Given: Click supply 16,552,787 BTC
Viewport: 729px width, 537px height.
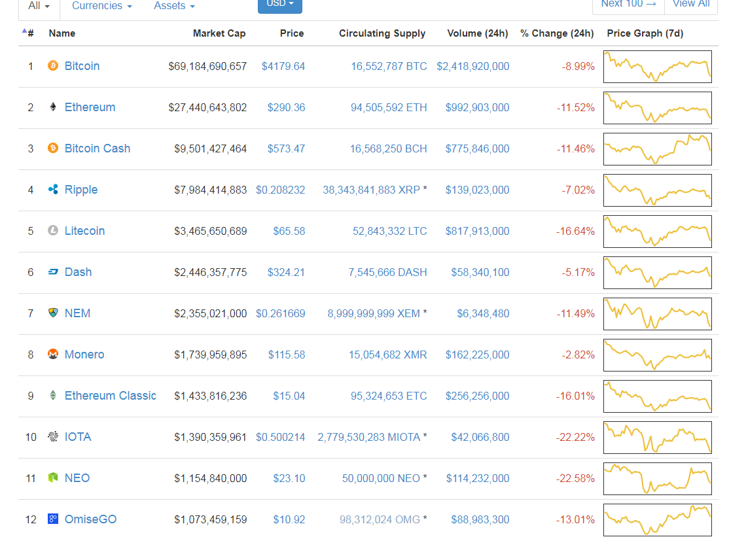Looking at the screenshot, I should click(x=389, y=67).
